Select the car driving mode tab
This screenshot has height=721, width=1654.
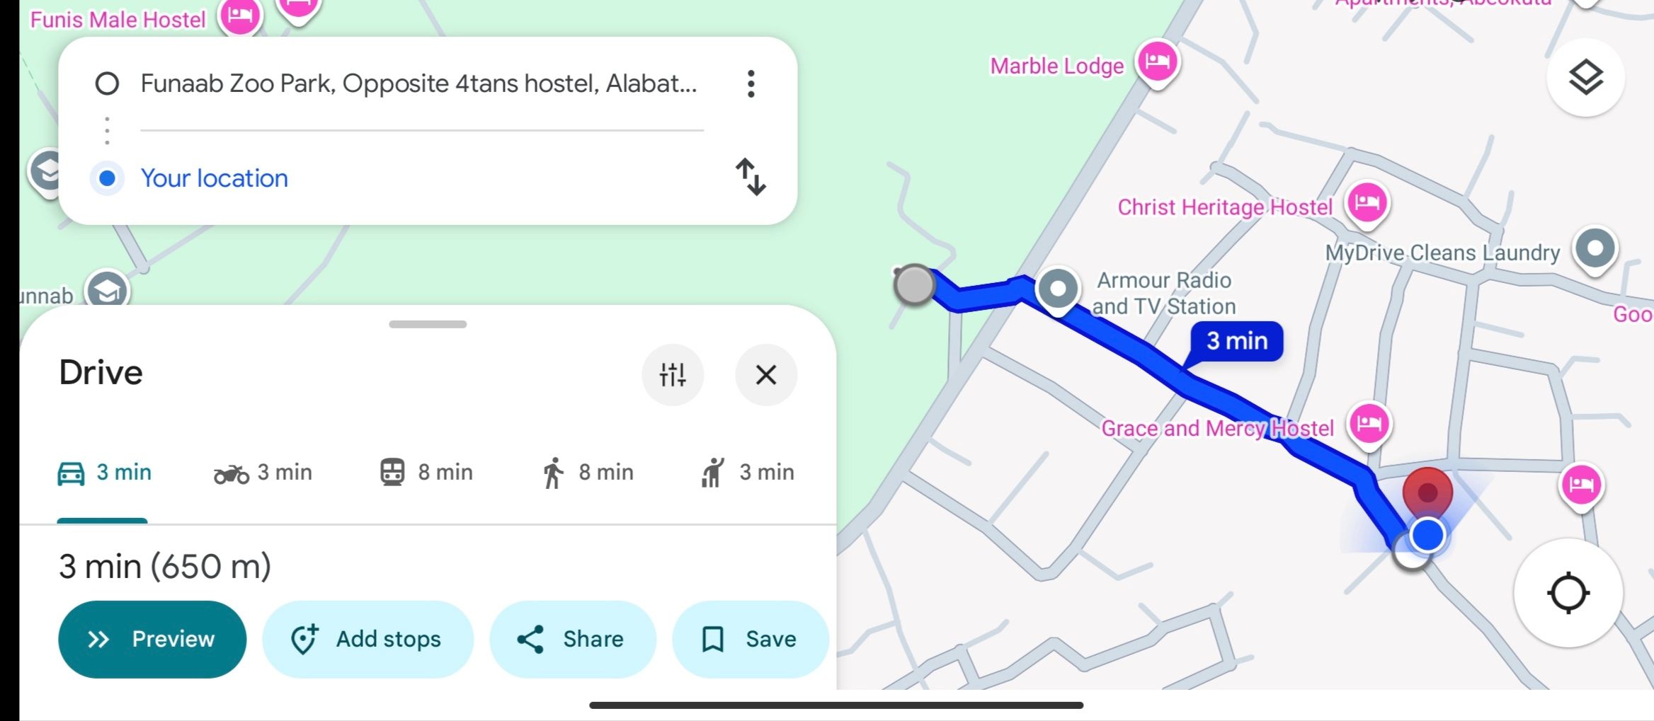coord(104,473)
